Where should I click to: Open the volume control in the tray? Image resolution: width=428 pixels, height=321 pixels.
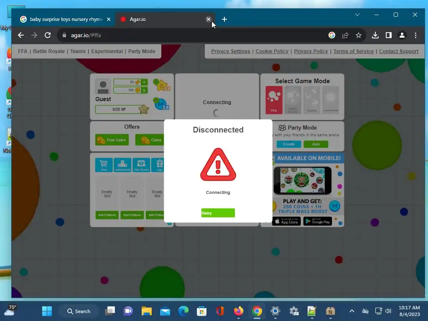coord(388,311)
